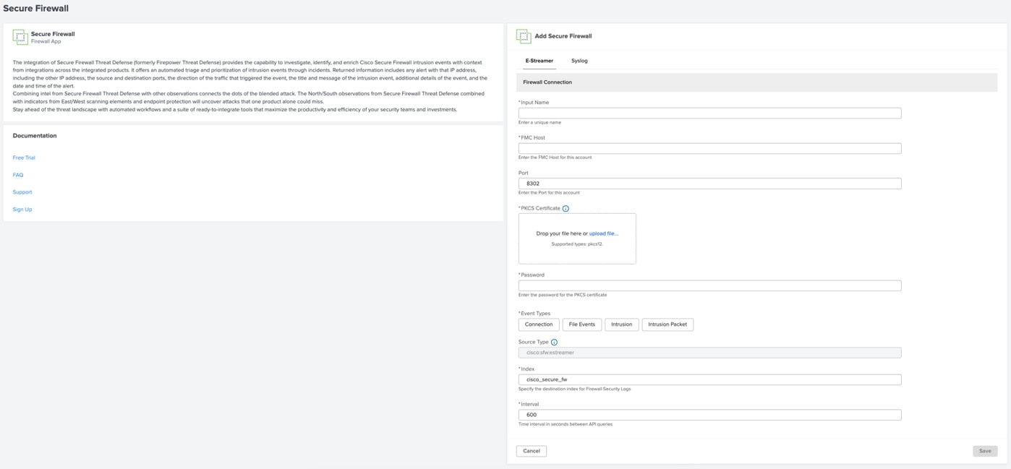Toggle the File Events event type
The width and height of the screenshot is (1011, 469).
point(581,324)
